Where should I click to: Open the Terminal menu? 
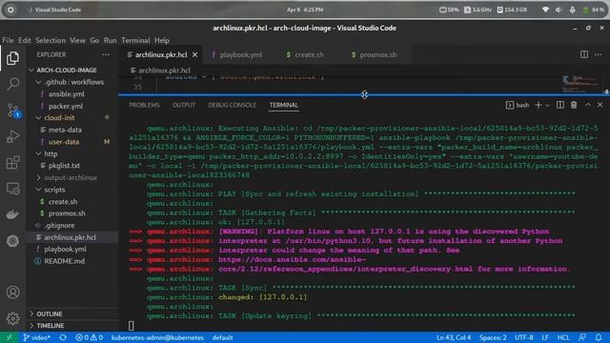click(135, 40)
